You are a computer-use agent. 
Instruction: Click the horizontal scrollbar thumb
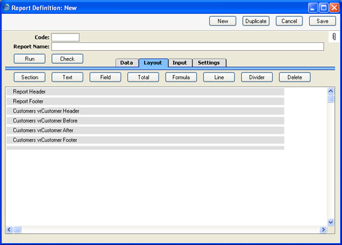pos(17,230)
